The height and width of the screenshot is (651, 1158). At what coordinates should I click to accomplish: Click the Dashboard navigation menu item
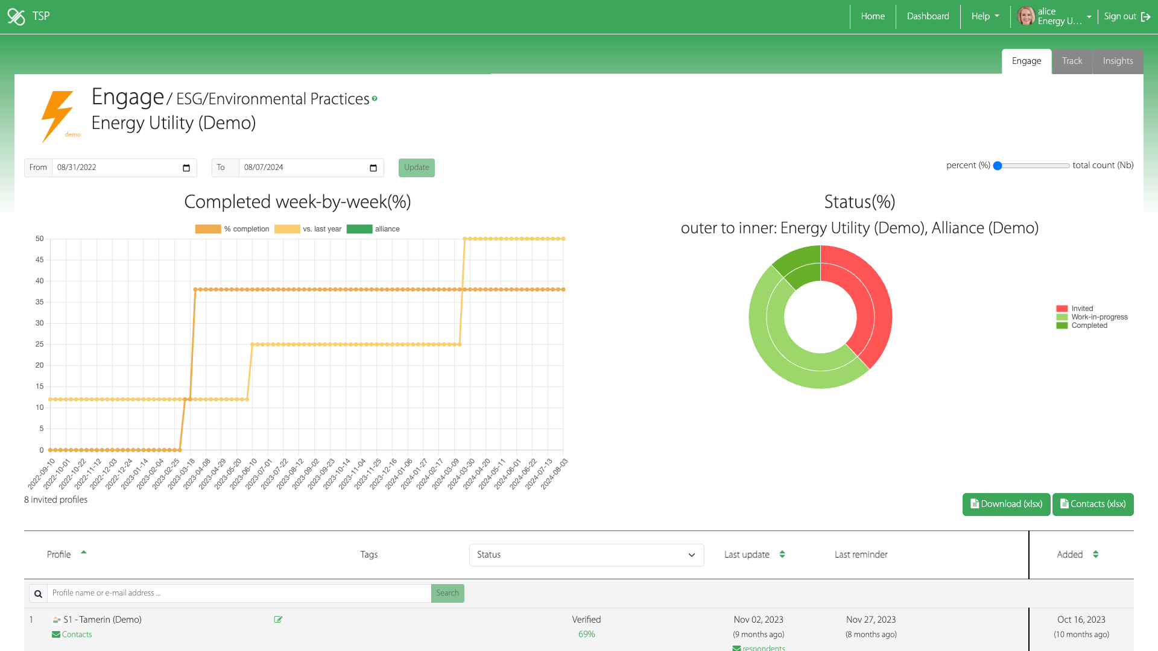(x=928, y=16)
